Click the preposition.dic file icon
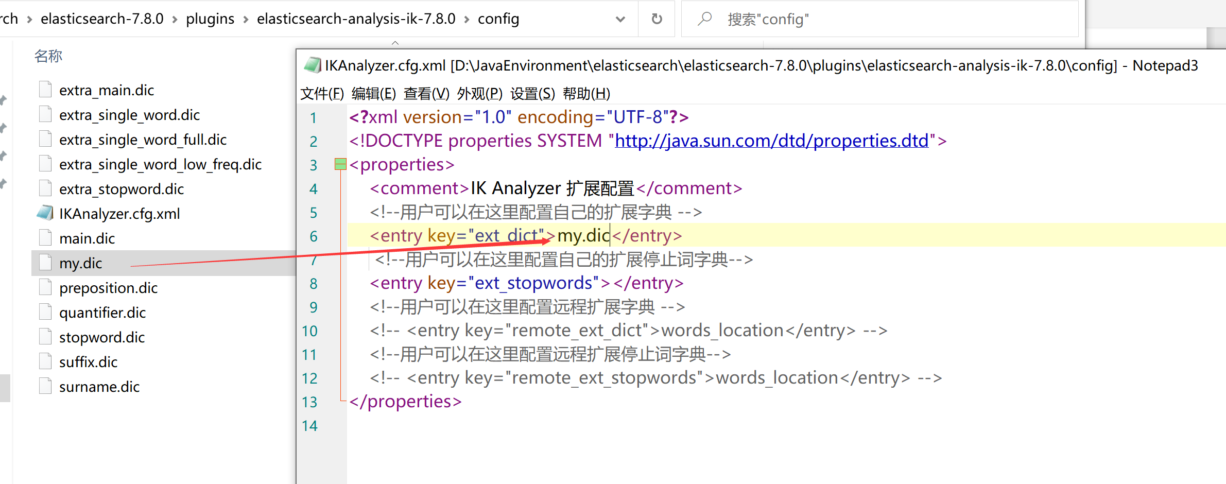1226x484 pixels. (45, 287)
